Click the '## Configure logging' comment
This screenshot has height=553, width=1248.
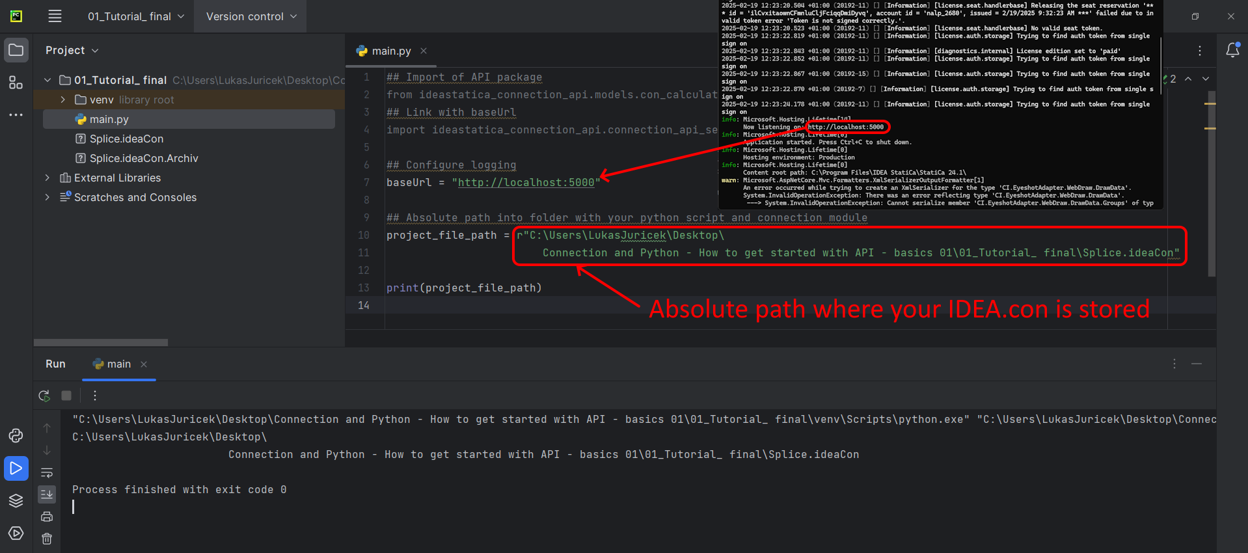tap(451, 165)
